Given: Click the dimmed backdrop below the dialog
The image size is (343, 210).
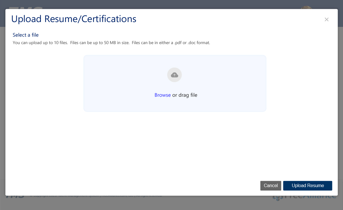Looking at the screenshot, I should (171, 204).
